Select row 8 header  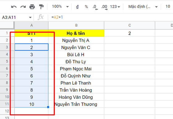tap(7, 82)
